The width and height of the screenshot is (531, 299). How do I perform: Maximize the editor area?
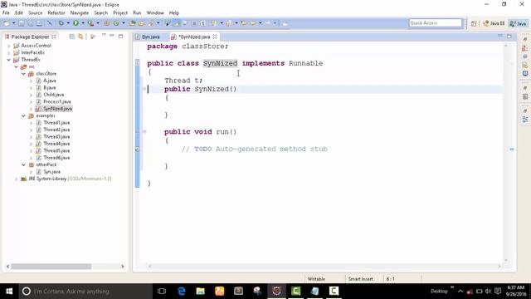[509, 37]
